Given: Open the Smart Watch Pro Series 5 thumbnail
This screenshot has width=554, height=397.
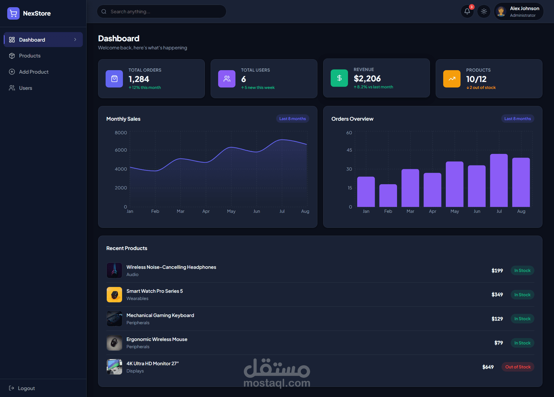Looking at the screenshot, I should 114,295.
